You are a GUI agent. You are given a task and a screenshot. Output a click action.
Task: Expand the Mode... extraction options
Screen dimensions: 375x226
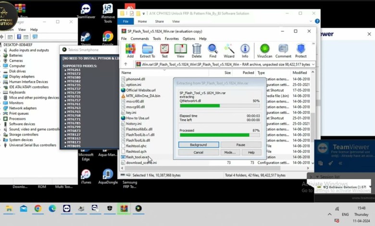229,152
